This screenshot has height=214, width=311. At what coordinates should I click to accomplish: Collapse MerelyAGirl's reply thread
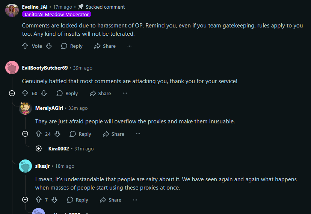coord(25,134)
